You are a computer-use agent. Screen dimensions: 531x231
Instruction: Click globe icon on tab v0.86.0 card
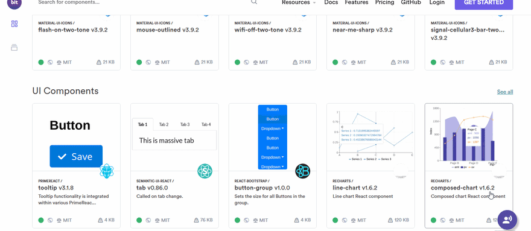[x=148, y=220]
